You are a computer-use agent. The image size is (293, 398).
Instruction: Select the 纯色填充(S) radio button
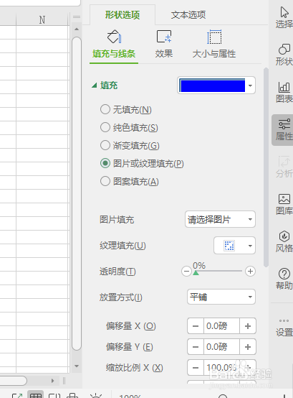(x=105, y=127)
